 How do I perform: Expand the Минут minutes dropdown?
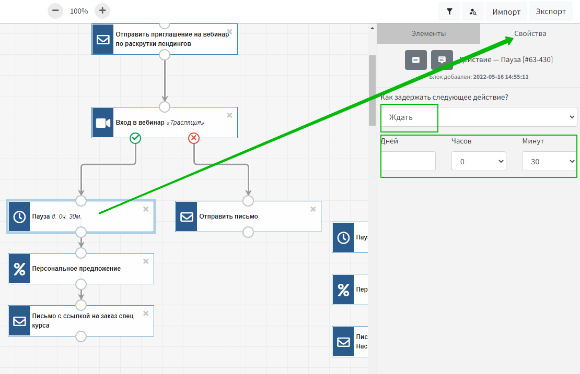click(549, 162)
